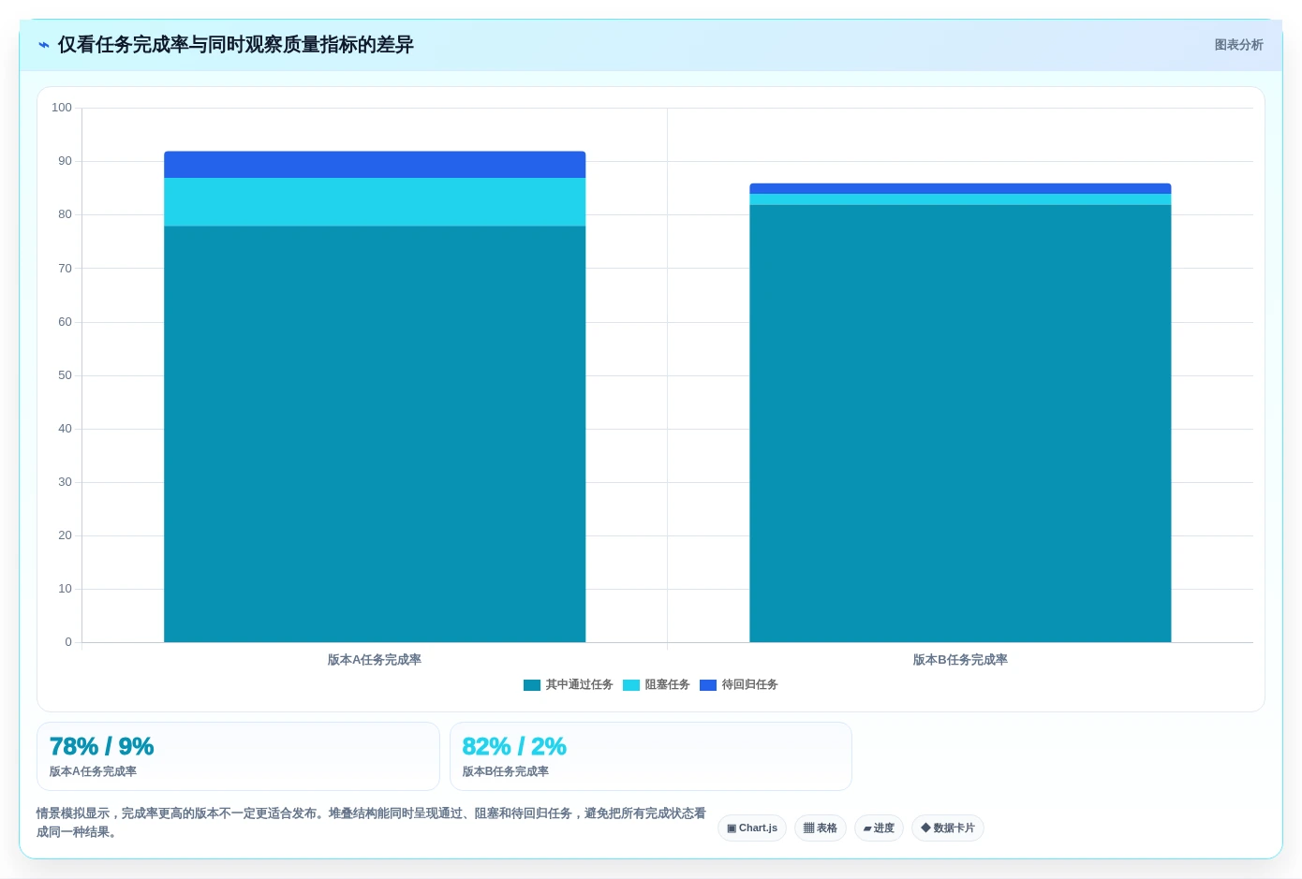Viewport: 1302px width, 879px height.
Task: Click the 图表分析 label in the header
Action: pos(1238,45)
